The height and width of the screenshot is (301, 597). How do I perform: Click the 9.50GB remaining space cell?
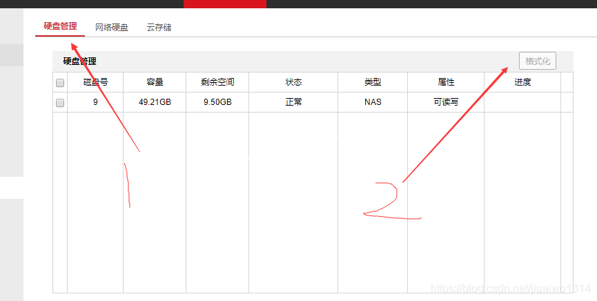point(217,102)
